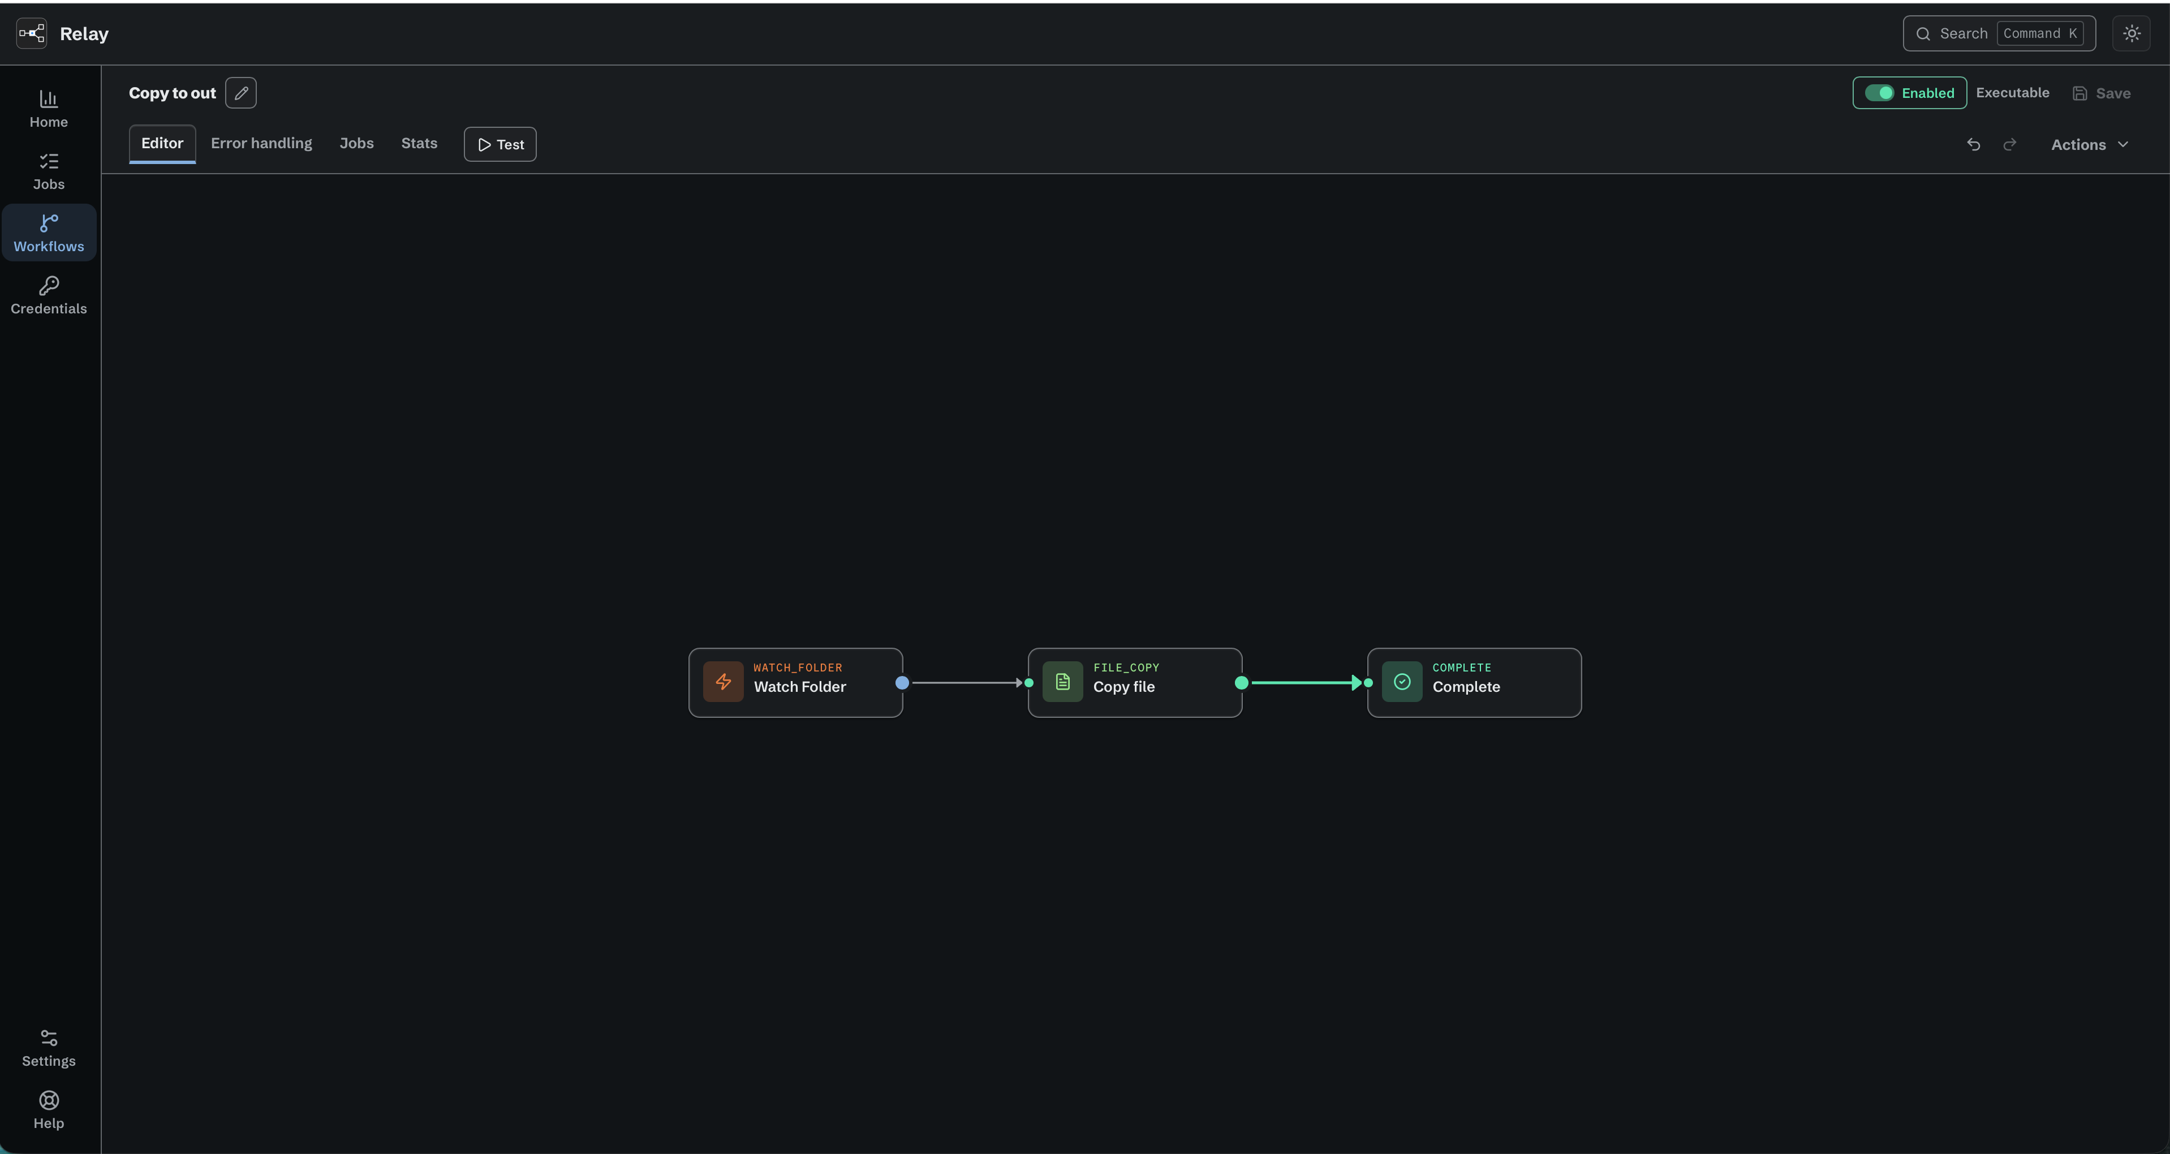
Task: Toggle the Enabled workflow switch
Action: (x=1879, y=93)
